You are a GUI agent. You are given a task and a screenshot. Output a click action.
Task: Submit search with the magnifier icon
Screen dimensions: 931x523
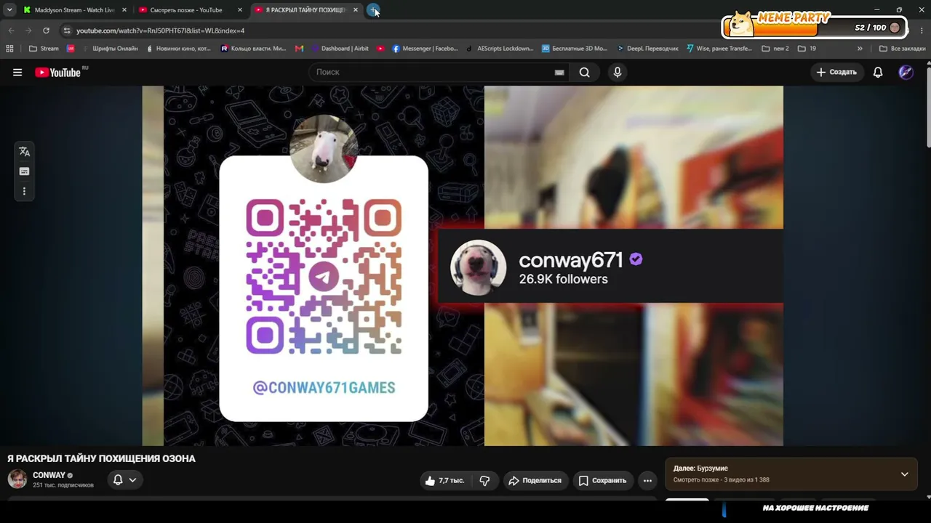click(x=584, y=72)
